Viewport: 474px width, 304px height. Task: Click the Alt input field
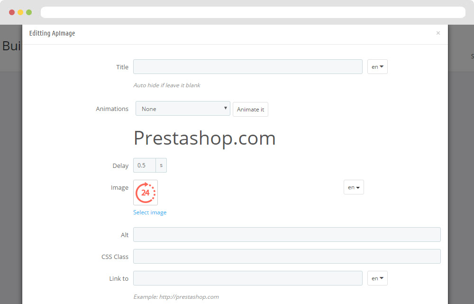(x=287, y=234)
